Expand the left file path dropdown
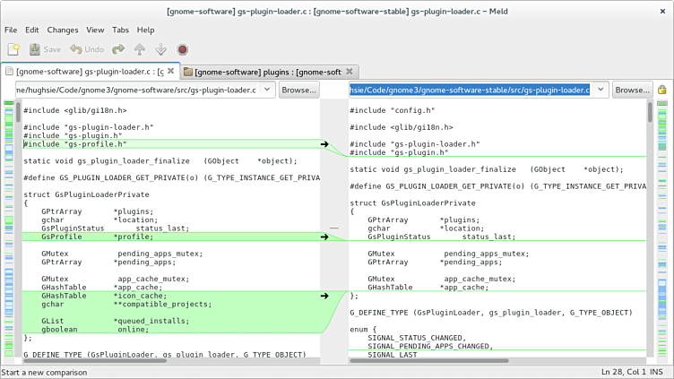Screen dimensions: 674x379 coord(267,90)
